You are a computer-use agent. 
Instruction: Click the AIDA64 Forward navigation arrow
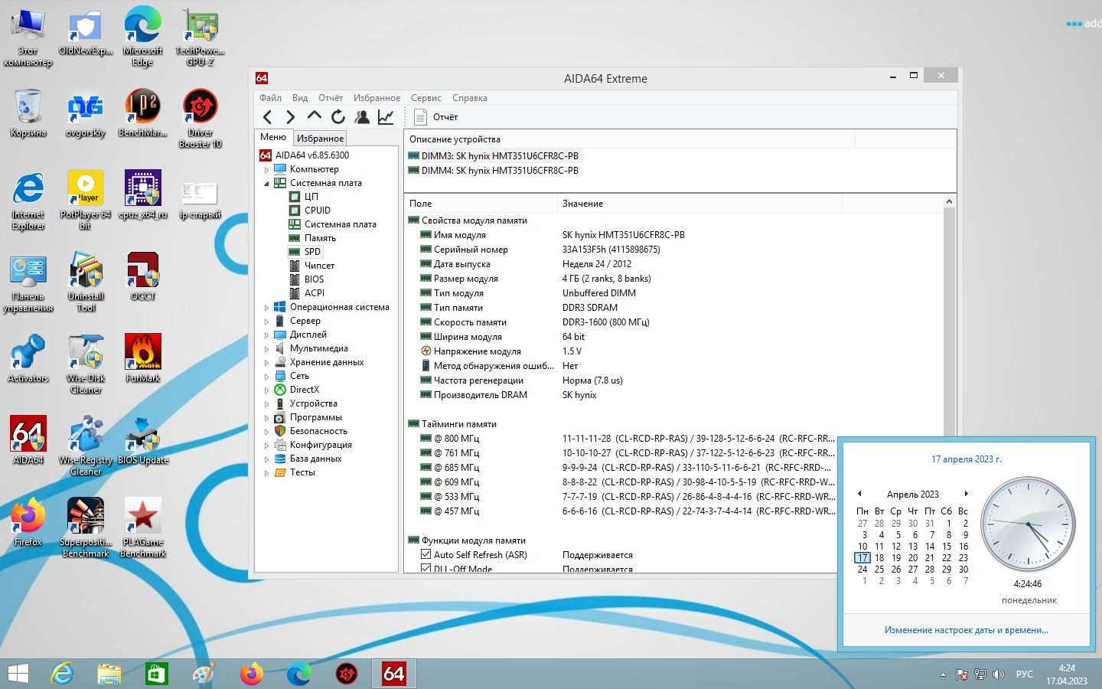290,117
